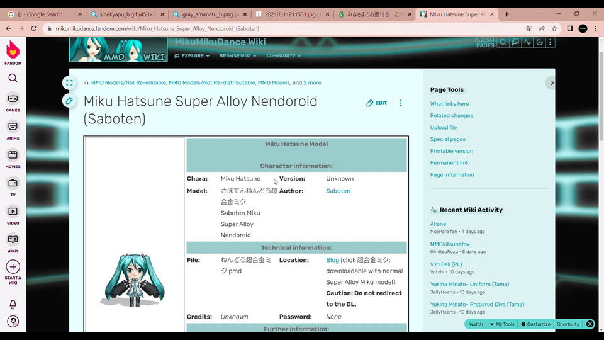
Task: Open Upload file link
Action: click(444, 127)
